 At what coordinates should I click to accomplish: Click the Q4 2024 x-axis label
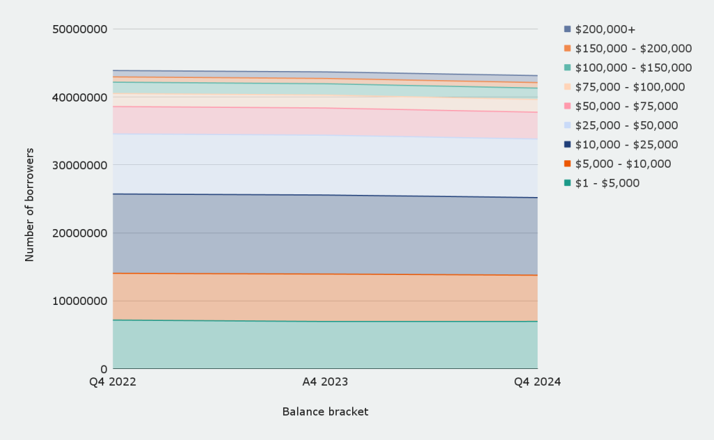(537, 382)
